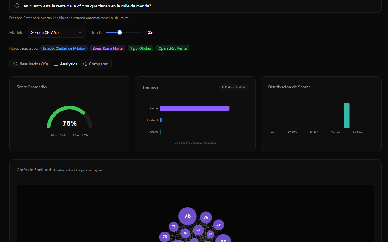Click the magnifier icon in the search bar

[17, 6]
